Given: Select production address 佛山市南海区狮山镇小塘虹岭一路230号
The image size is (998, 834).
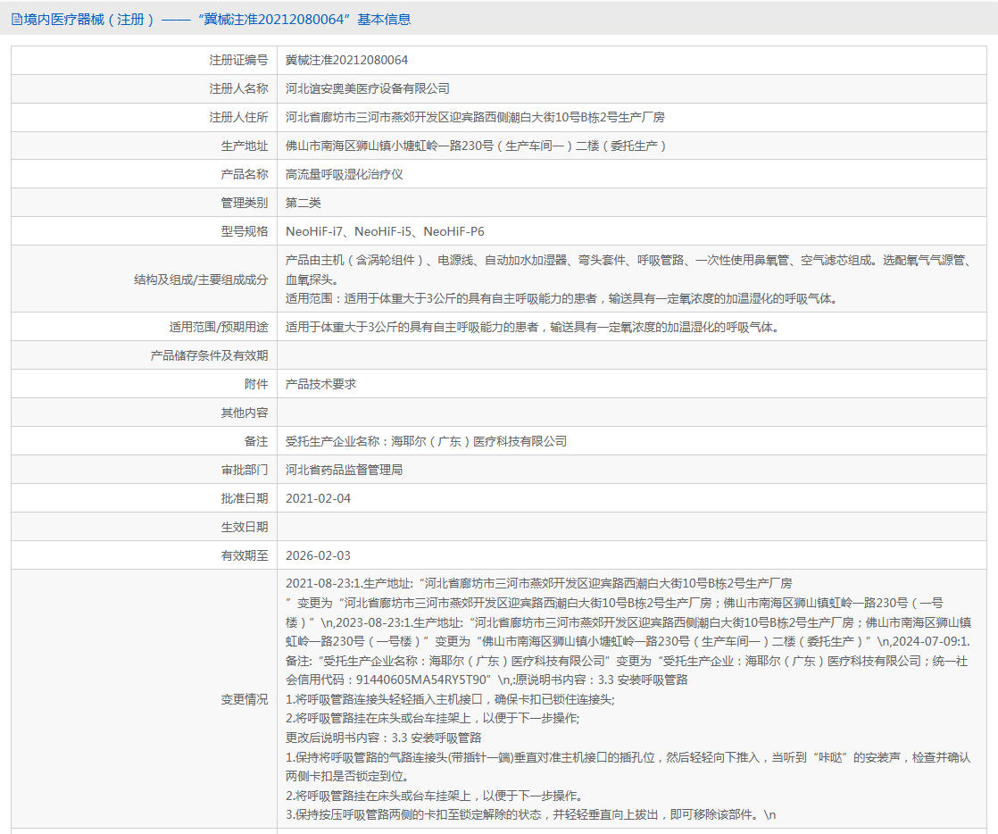Looking at the screenshot, I should click(x=476, y=146).
